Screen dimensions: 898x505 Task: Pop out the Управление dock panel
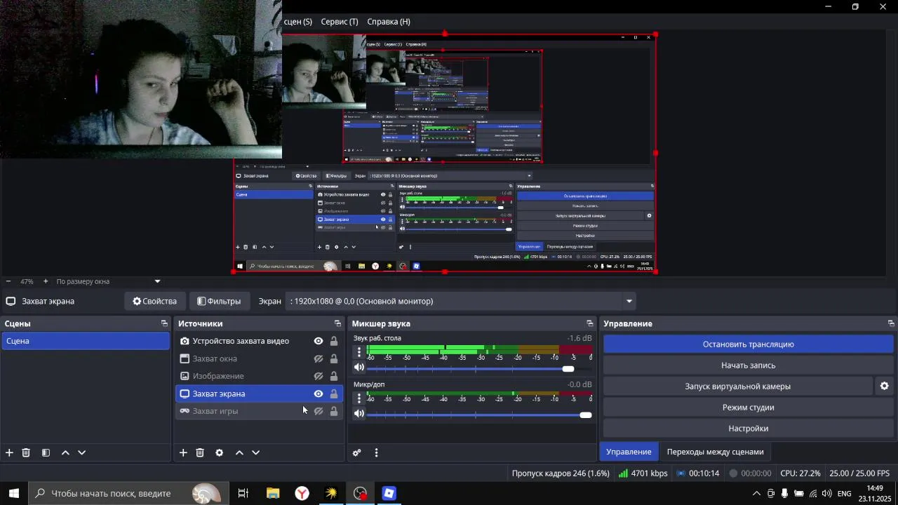point(891,323)
